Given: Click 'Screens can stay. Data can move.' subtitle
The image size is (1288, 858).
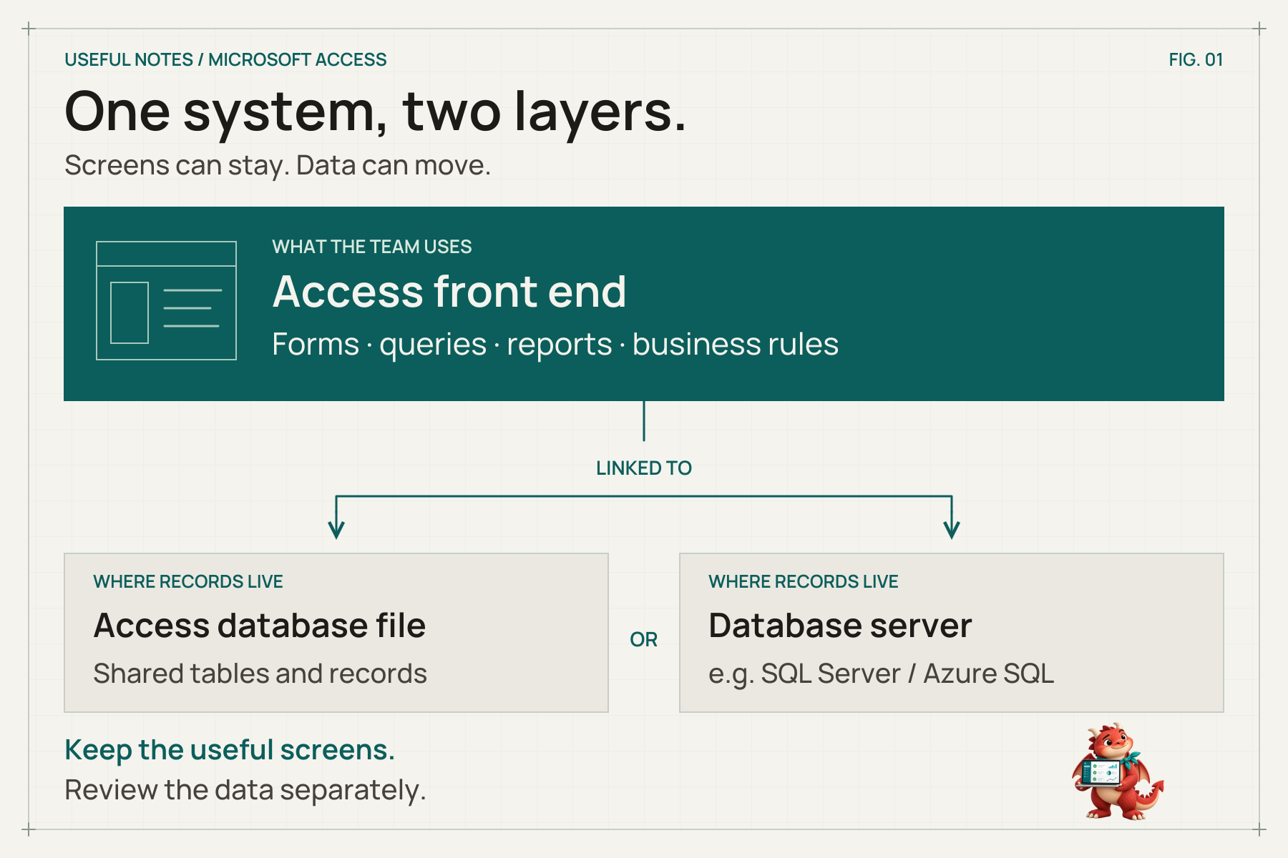Looking at the screenshot, I should click(278, 165).
